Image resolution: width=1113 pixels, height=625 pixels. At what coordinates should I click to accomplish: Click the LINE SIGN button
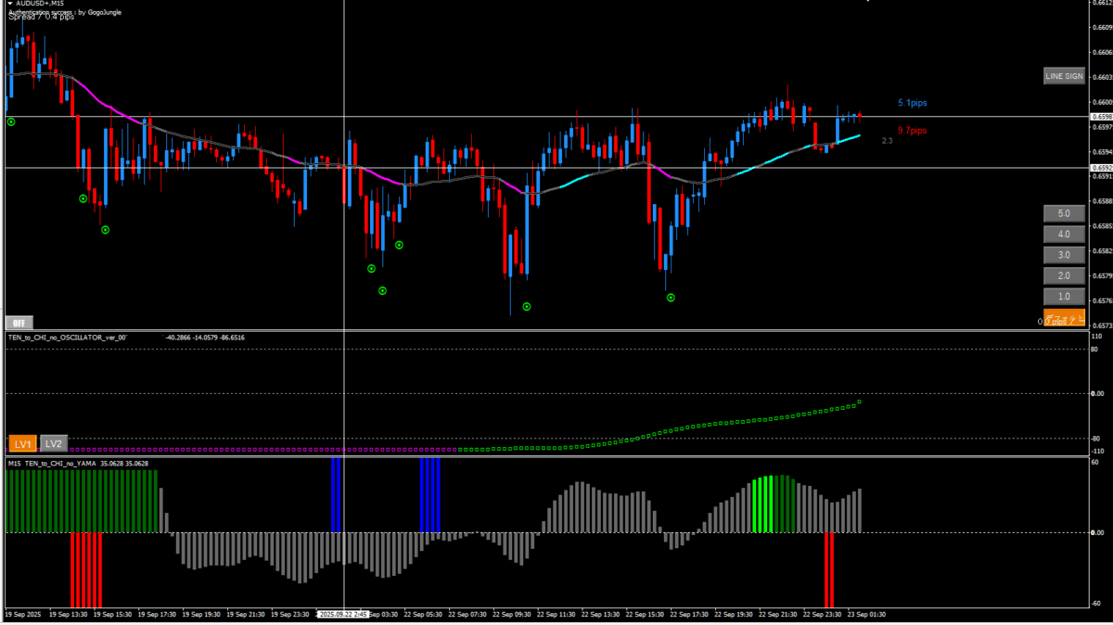coord(1063,76)
